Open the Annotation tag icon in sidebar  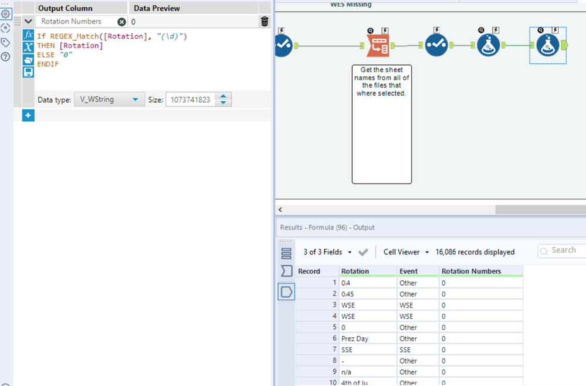tap(6, 43)
